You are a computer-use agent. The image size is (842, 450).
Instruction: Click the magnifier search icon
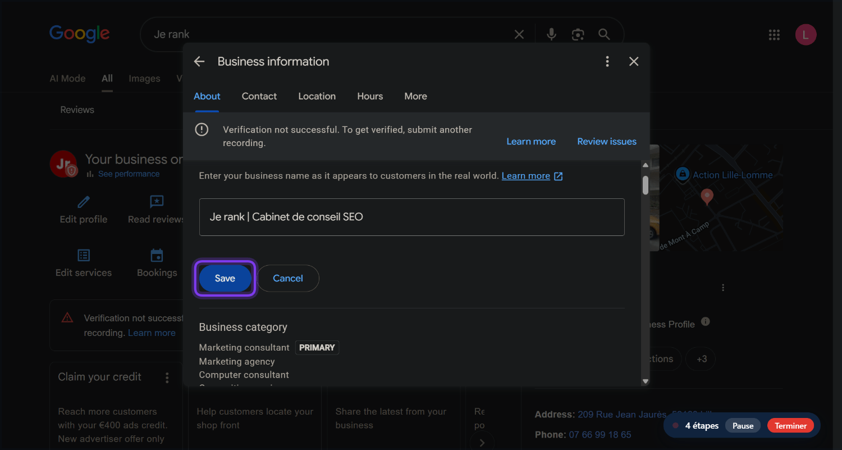coord(604,34)
